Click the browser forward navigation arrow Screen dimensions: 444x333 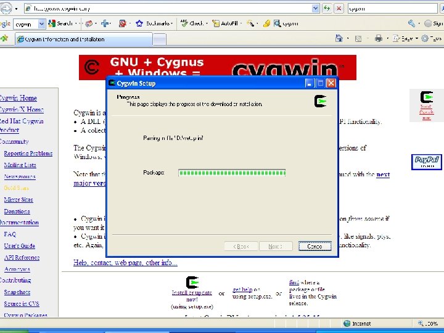[x=6, y=9]
